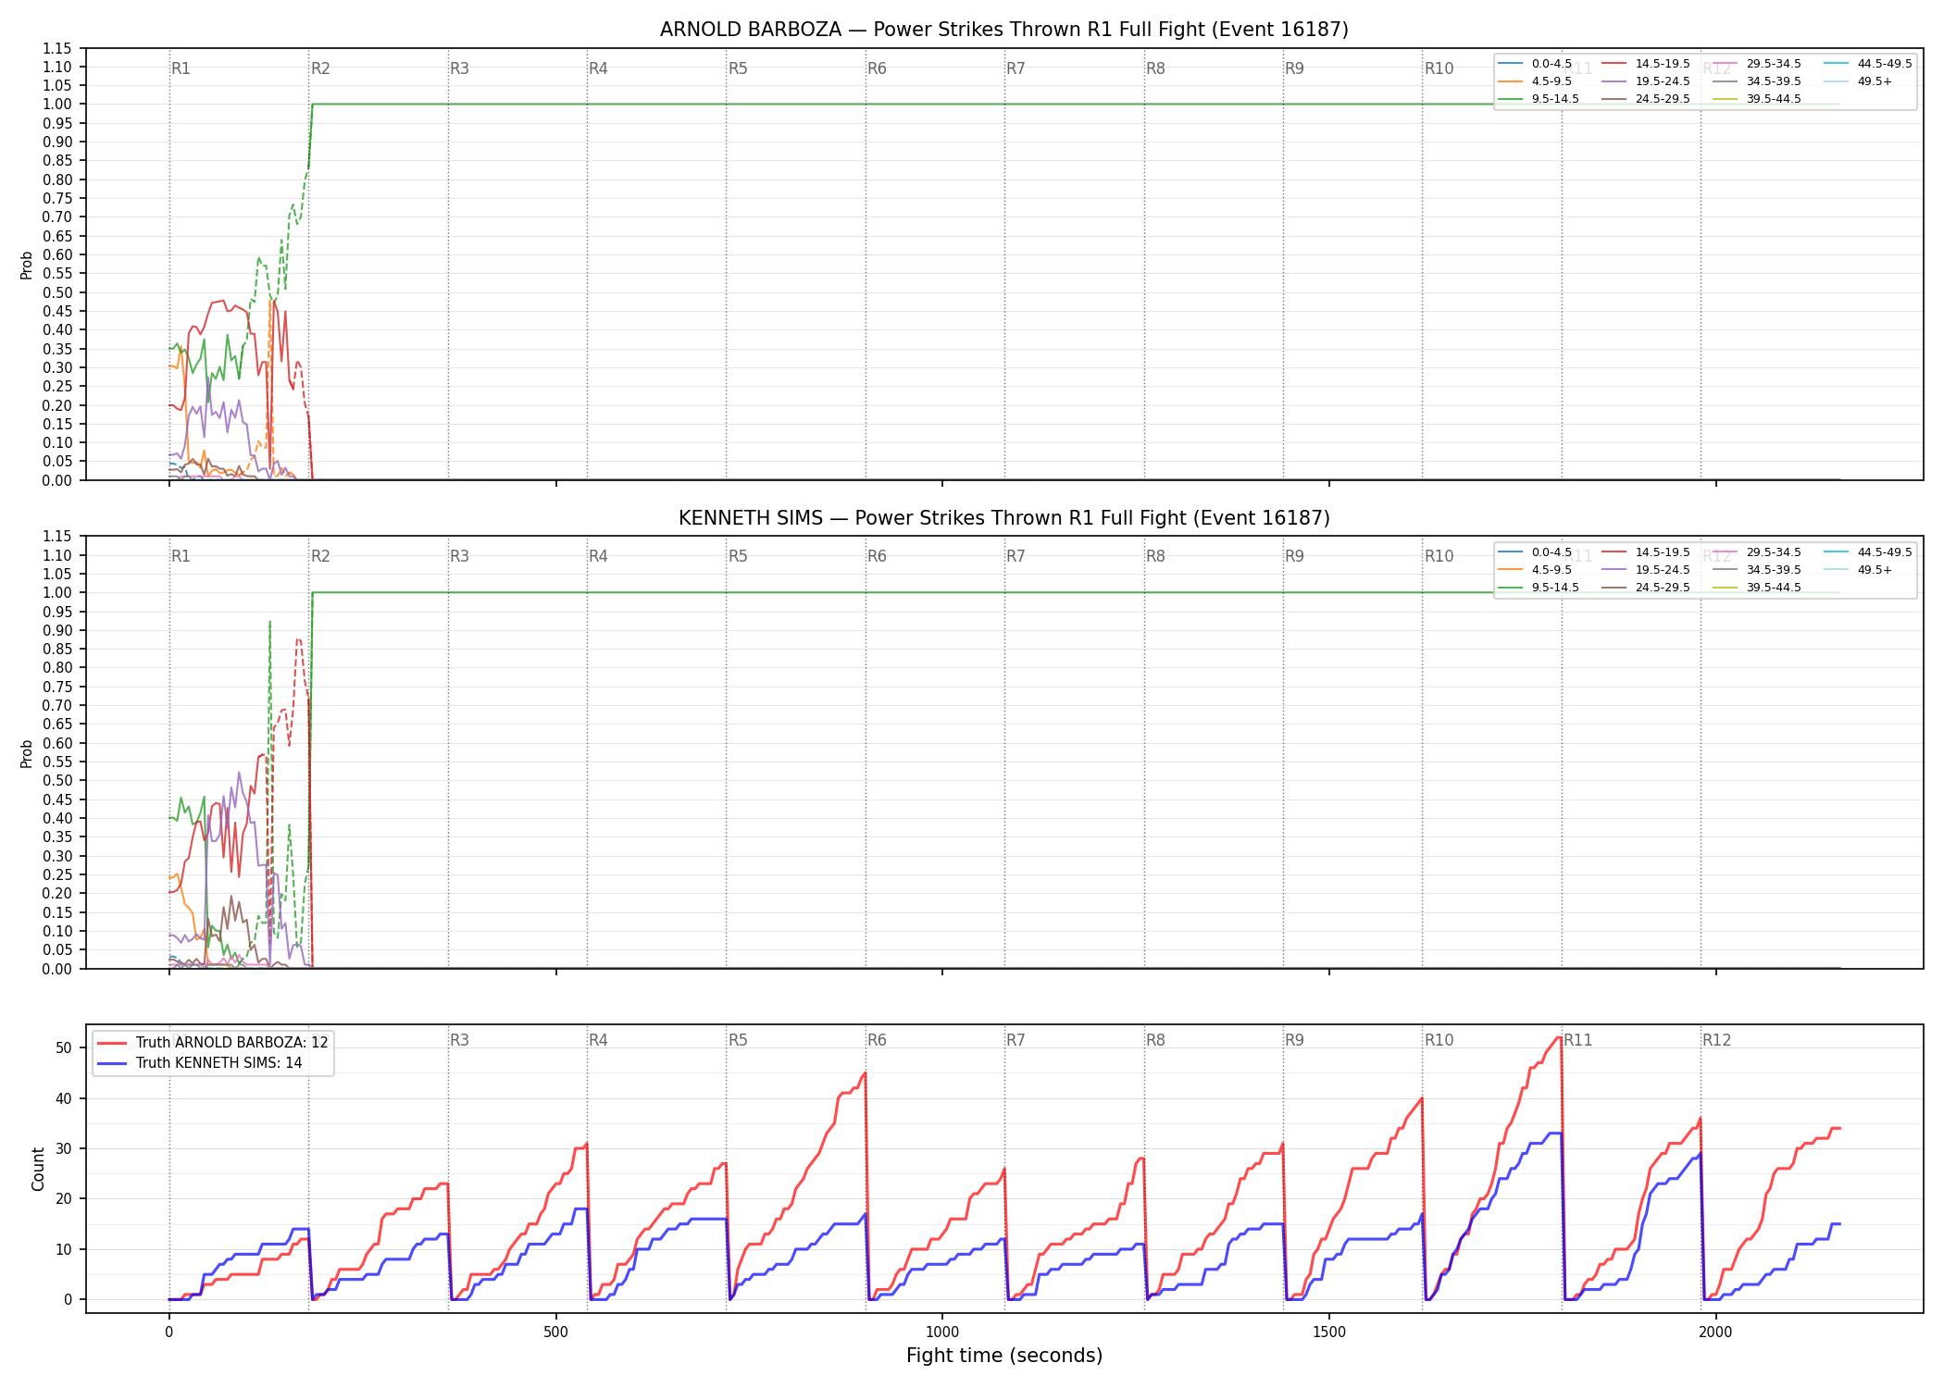Select '29.5-34.5' in the Barboza chart legend
The width and height of the screenshot is (1944, 1388).
[x=1774, y=64]
